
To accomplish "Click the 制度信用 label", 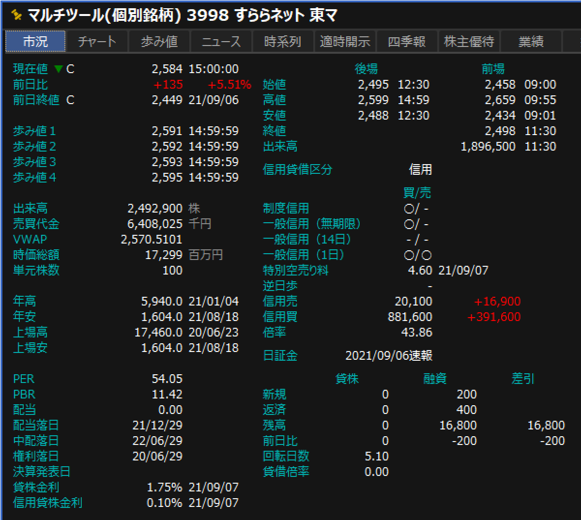I will tap(286, 209).
